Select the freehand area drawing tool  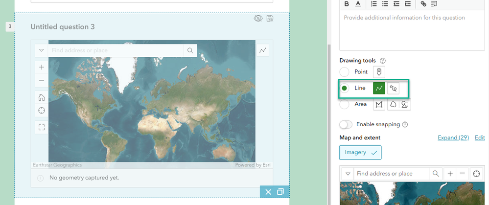(393, 104)
